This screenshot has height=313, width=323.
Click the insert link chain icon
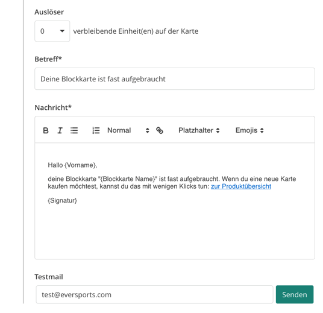[160, 130]
